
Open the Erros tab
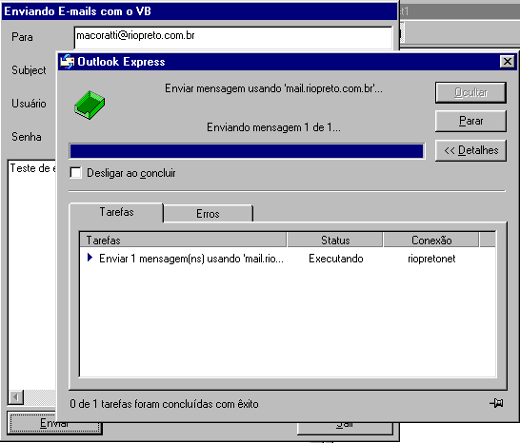click(208, 214)
